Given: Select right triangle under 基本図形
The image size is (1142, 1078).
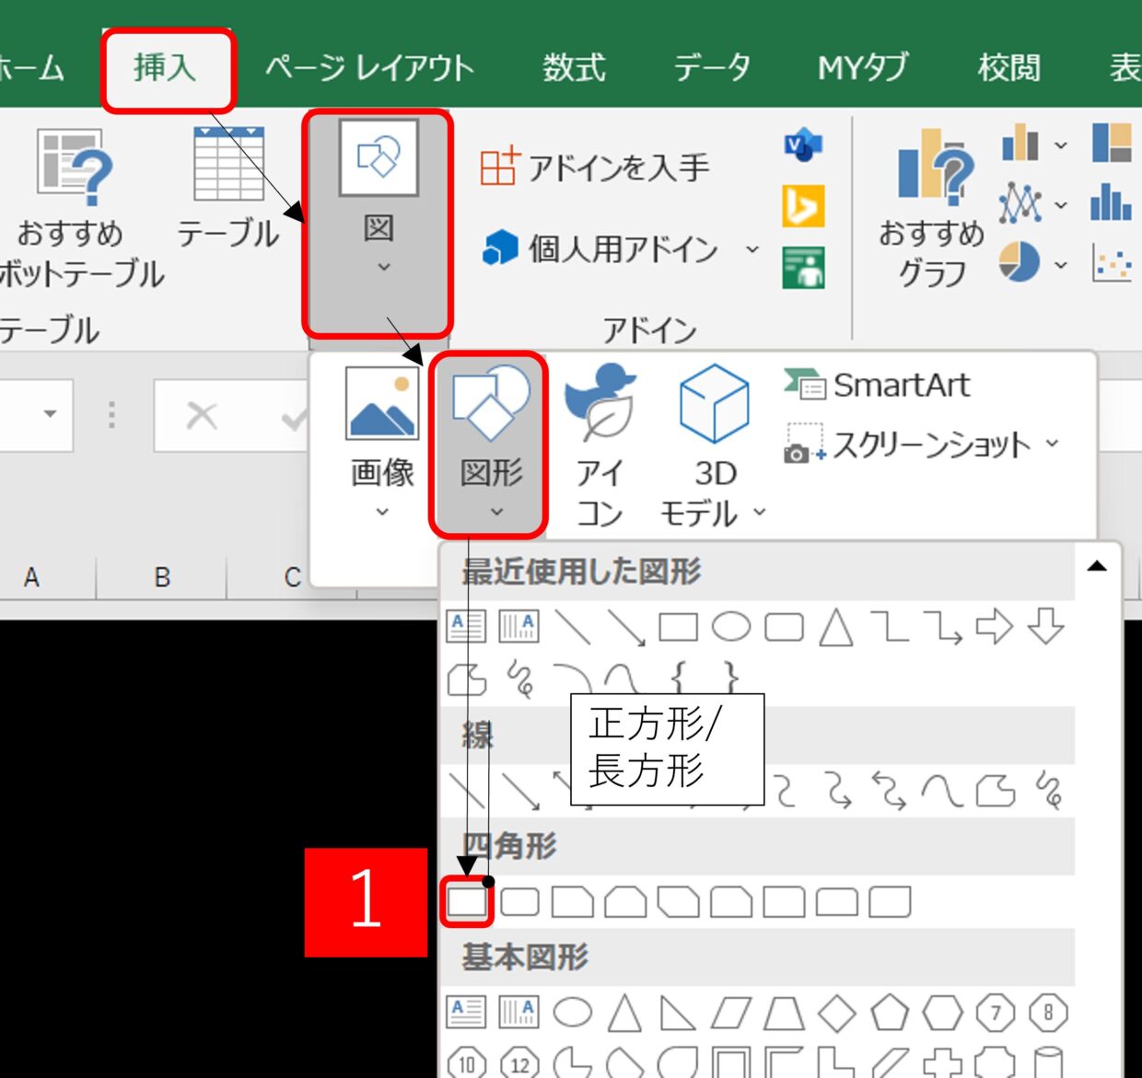Looking at the screenshot, I should coord(678,1013).
